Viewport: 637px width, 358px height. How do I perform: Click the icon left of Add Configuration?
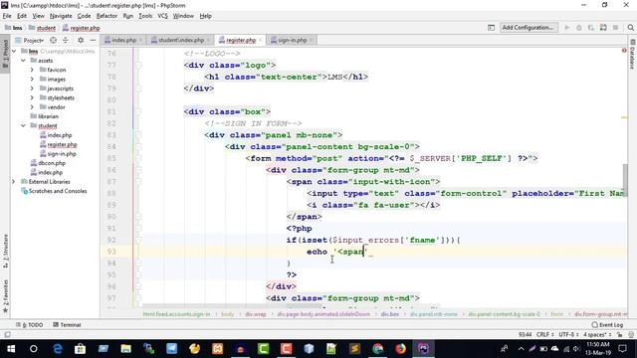[491, 28]
